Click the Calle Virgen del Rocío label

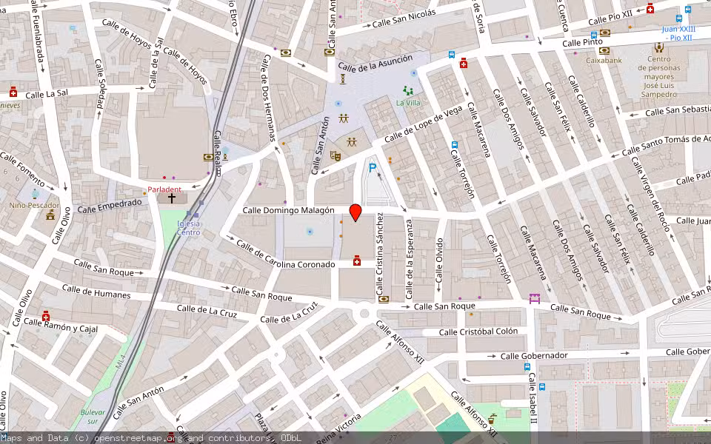(650, 193)
